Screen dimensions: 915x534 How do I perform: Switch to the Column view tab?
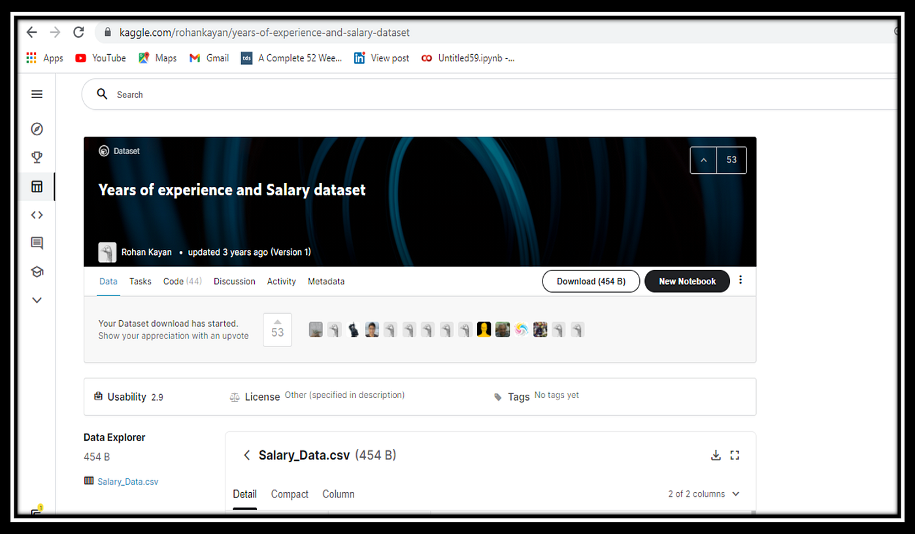pos(339,494)
